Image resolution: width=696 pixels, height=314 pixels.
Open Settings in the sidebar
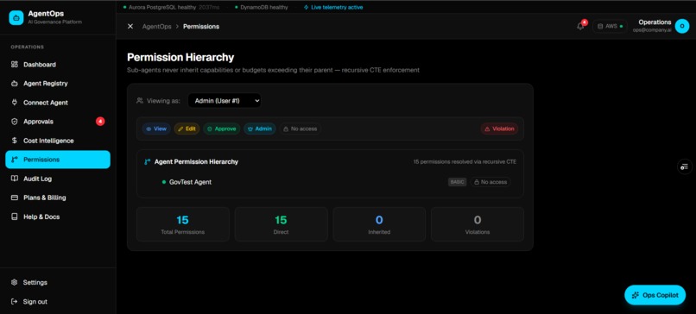pyautogui.click(x=58, y=282)
